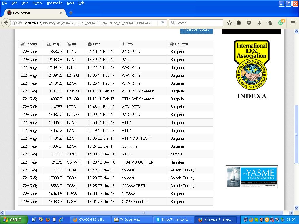
Task: Click the Refresh spots button
Action: [x=196, y=30]
